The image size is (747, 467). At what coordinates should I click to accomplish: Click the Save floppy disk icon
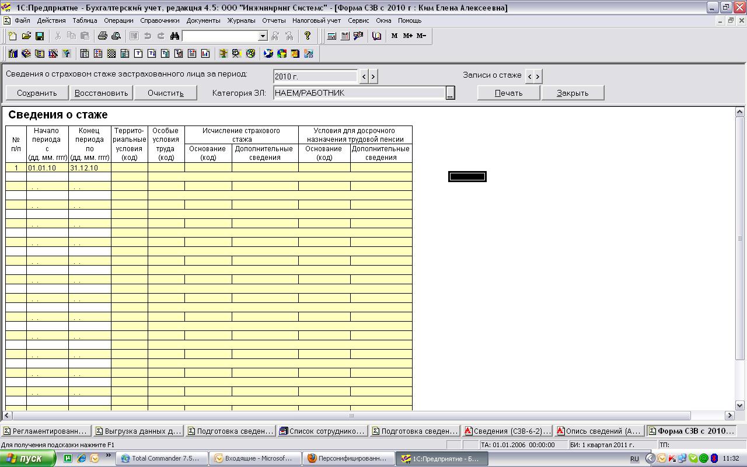click(40, 36)
